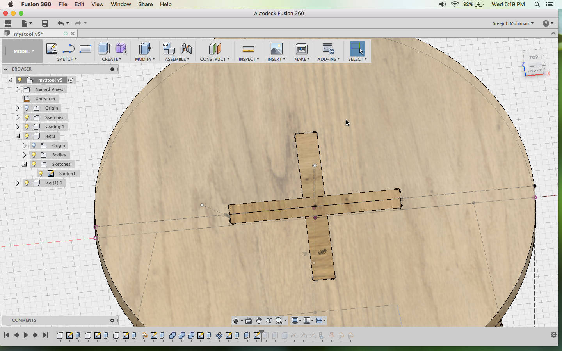The height and width of the screenshot is (351, 562).
Task: Expand the seating:1 component
Action: (x=17, y=127)
